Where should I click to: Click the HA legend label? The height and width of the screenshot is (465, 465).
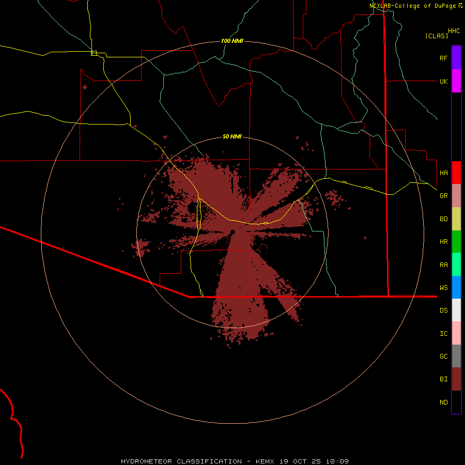443,173
